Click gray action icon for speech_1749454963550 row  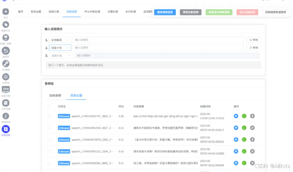pos(252,128)
